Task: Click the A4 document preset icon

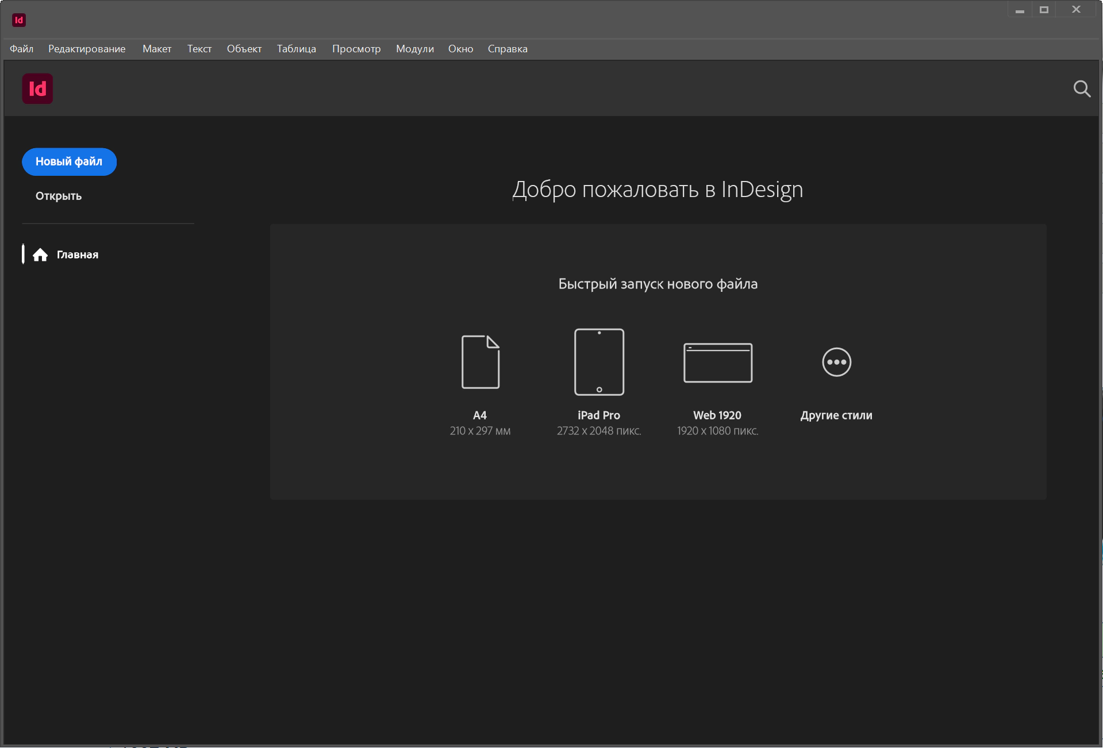Action: [481, 362]
